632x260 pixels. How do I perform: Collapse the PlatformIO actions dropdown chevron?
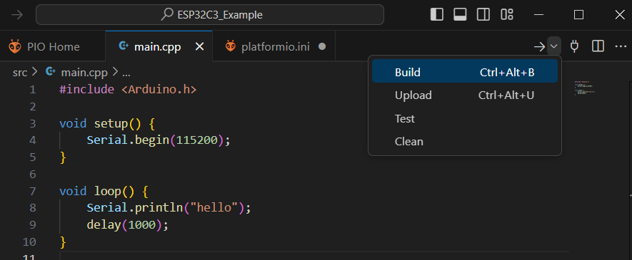pyautogui.click(x=554, y=46)
